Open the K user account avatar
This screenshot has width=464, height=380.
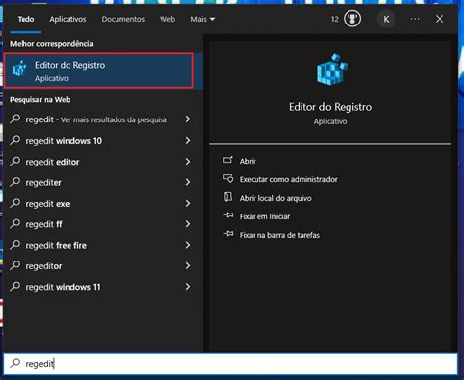[386, 19]
